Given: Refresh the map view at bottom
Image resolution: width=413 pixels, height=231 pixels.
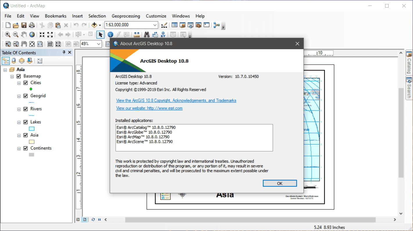Looking at the screenshot, I should pyautogui.click(x=93, y=220).
